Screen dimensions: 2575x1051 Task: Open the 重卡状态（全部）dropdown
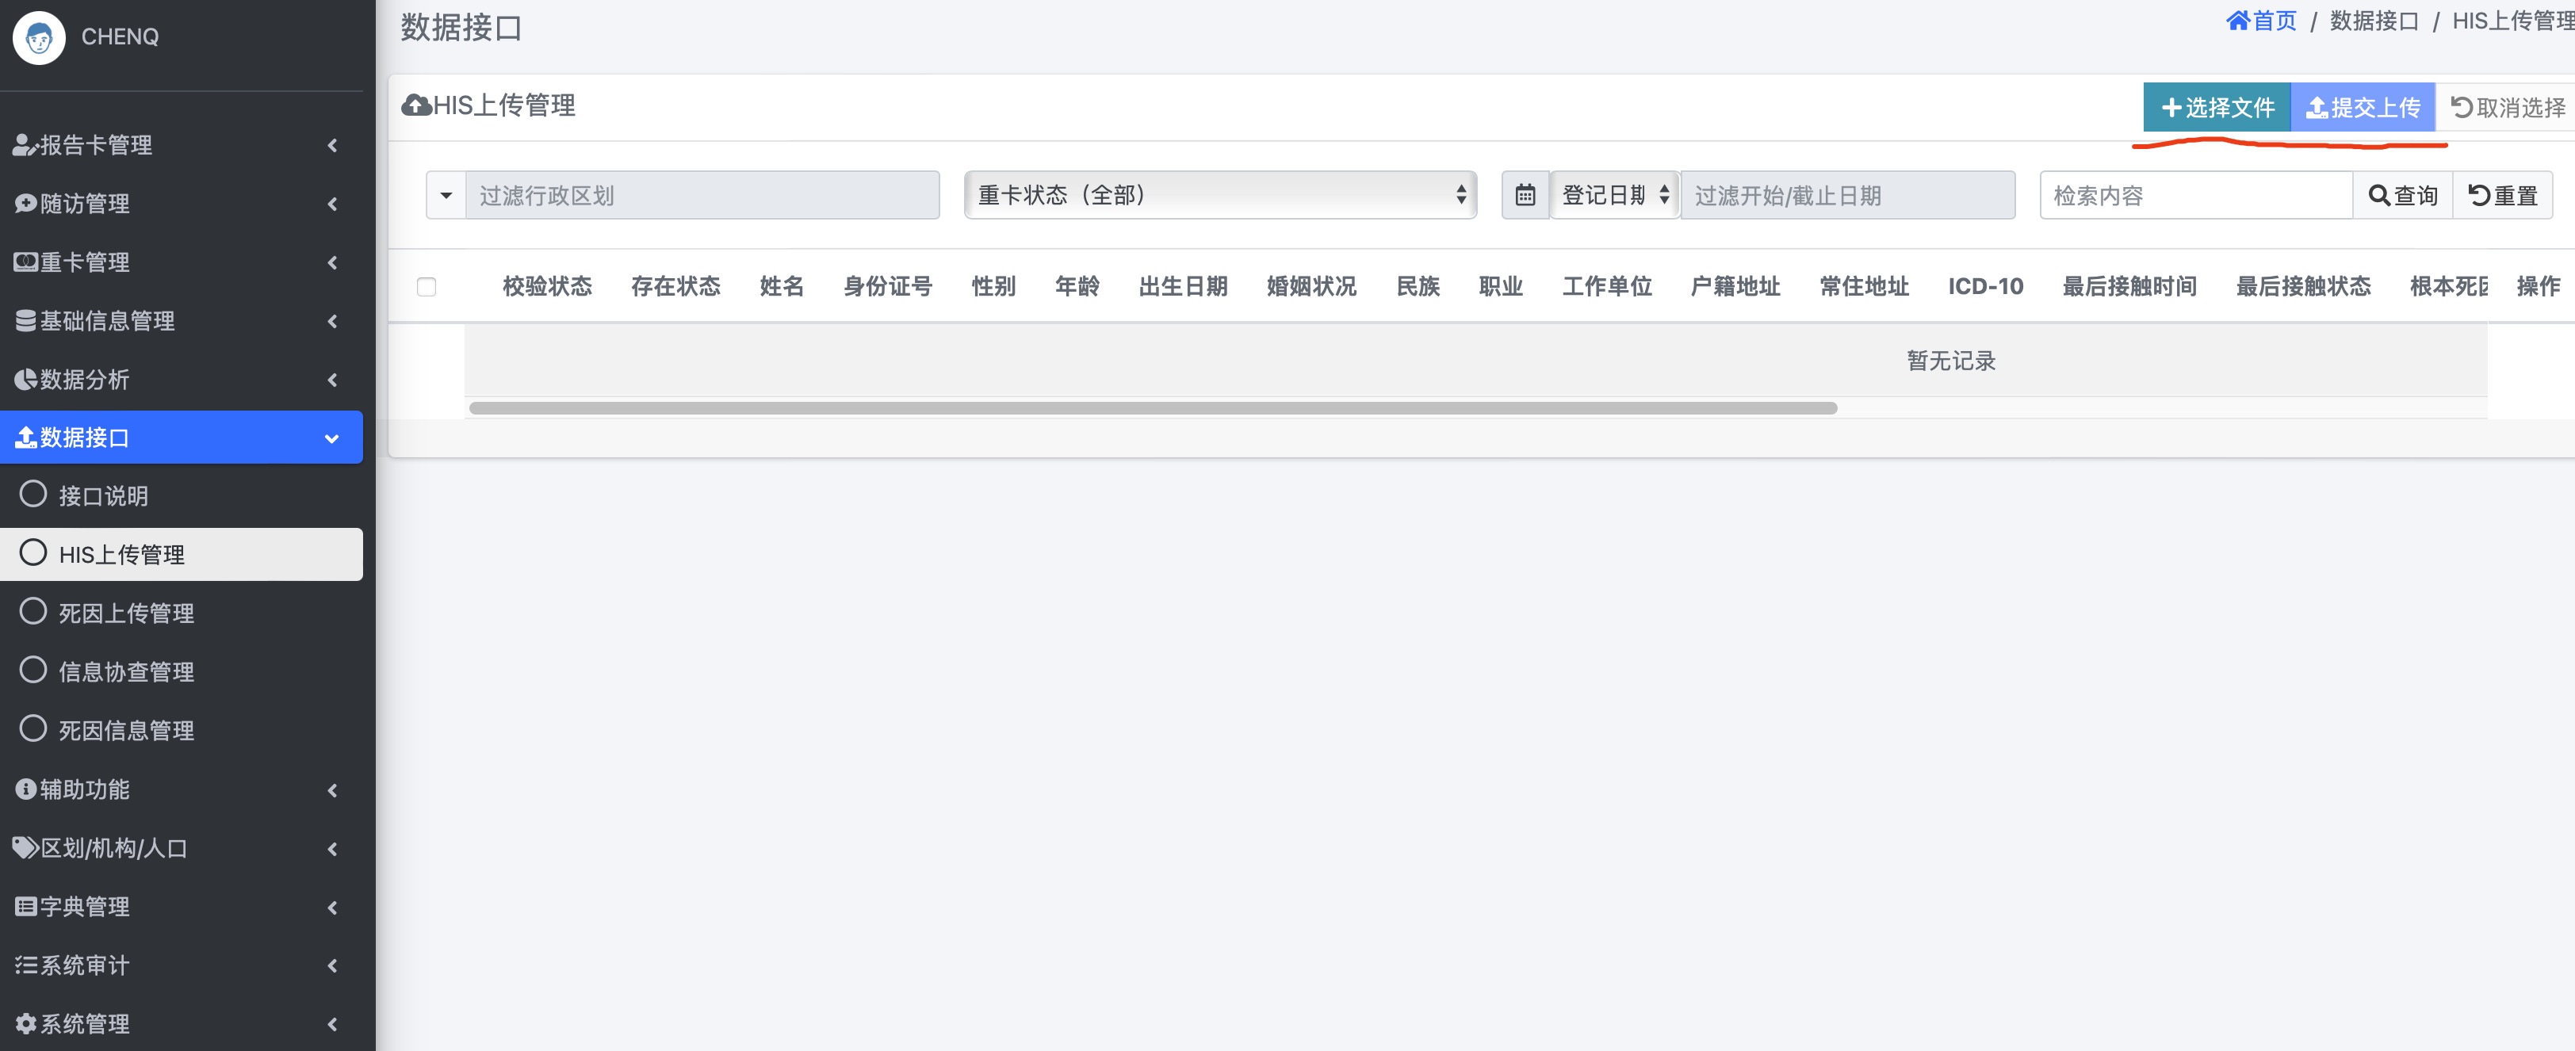1219,195
